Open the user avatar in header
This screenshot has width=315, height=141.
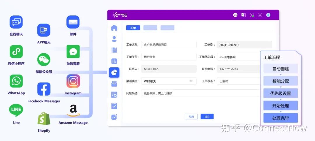click(268, 15)
